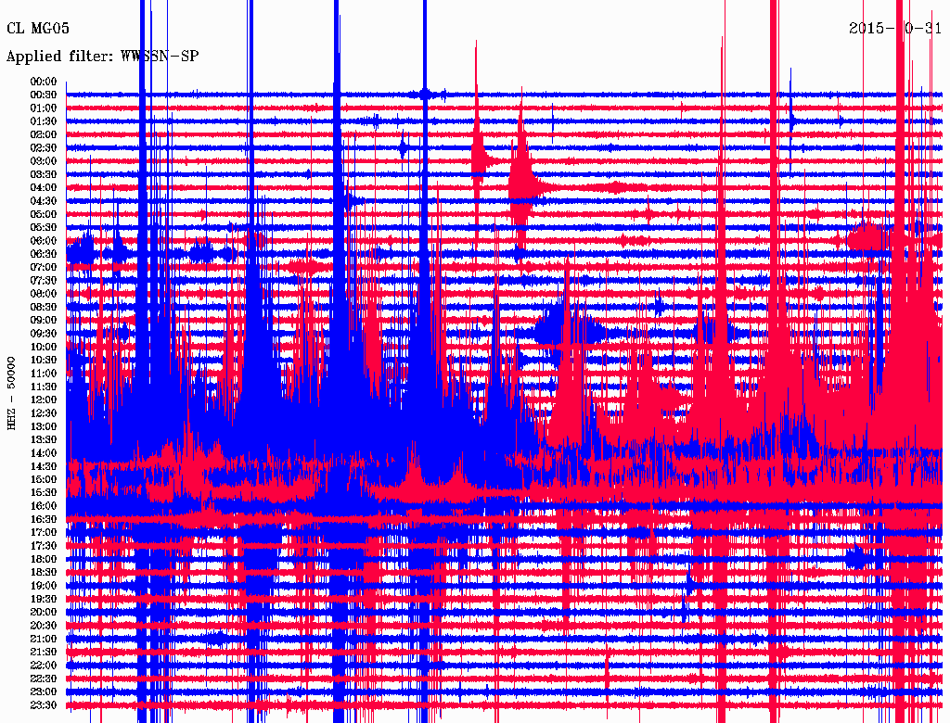Select the 06:30 time label
Image resolution: width=950 pixels, height=723 pixels.
coord(44,254)
